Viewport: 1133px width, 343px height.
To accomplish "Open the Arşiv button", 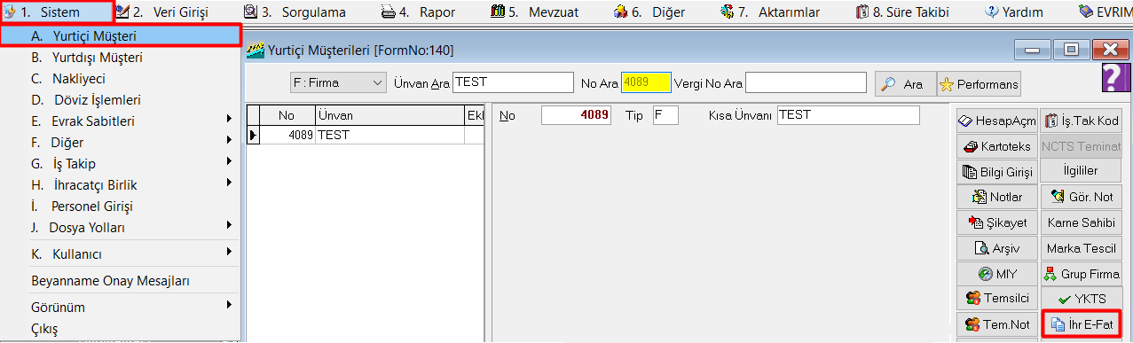I will [x=997, y=248].
